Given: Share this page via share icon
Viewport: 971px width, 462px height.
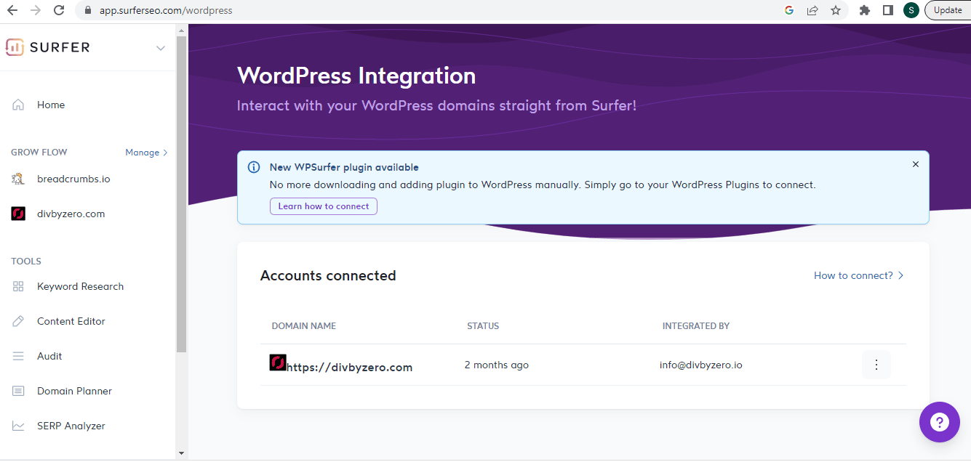Looking at the screenshot, I should click(812, 10).
